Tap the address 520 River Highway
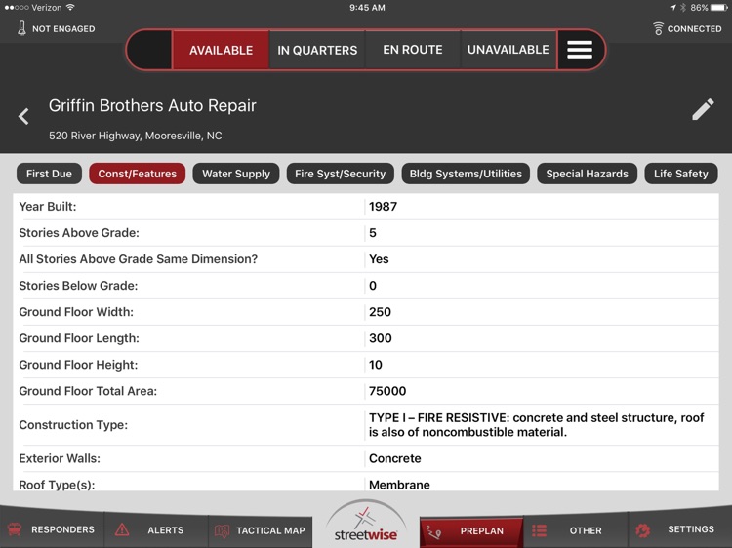Image resolution: width=732 pixels, height=548 pixels. click(136, 136)
